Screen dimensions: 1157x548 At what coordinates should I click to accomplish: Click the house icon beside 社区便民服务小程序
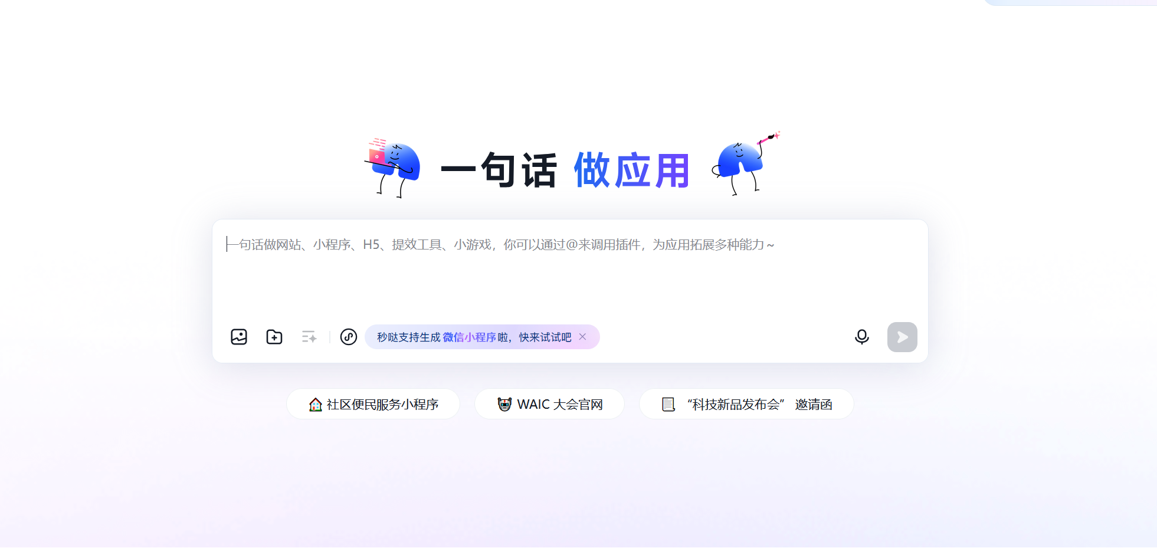click(x=316, y=405)
